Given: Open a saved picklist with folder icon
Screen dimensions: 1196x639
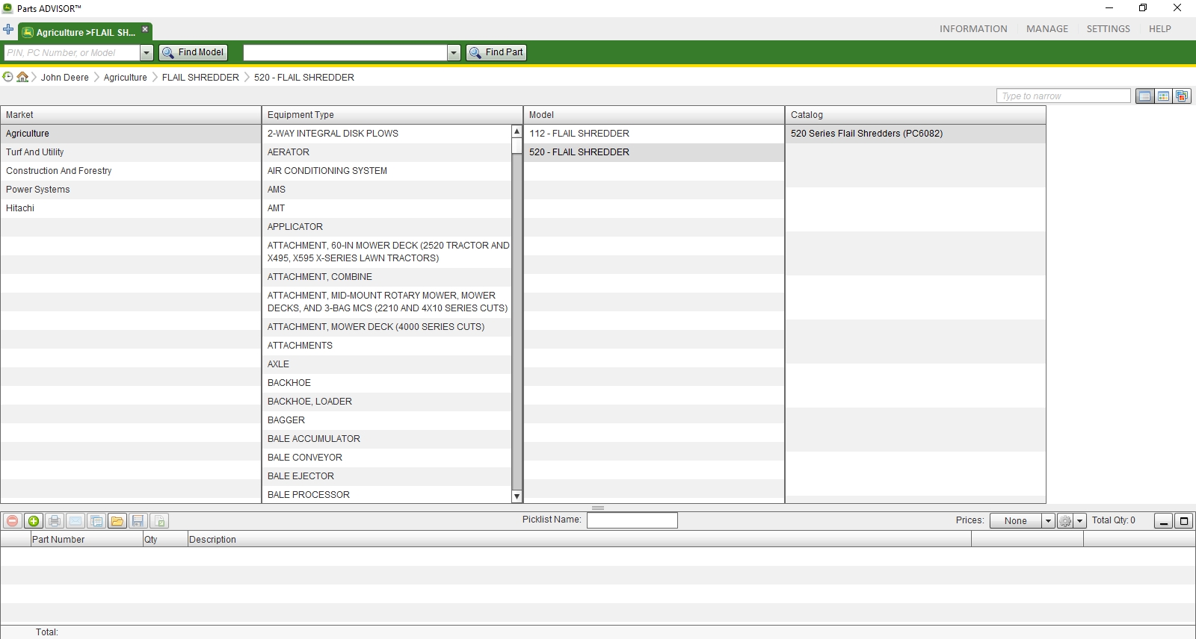Looking at the screenshot, I should click(117, 521).
